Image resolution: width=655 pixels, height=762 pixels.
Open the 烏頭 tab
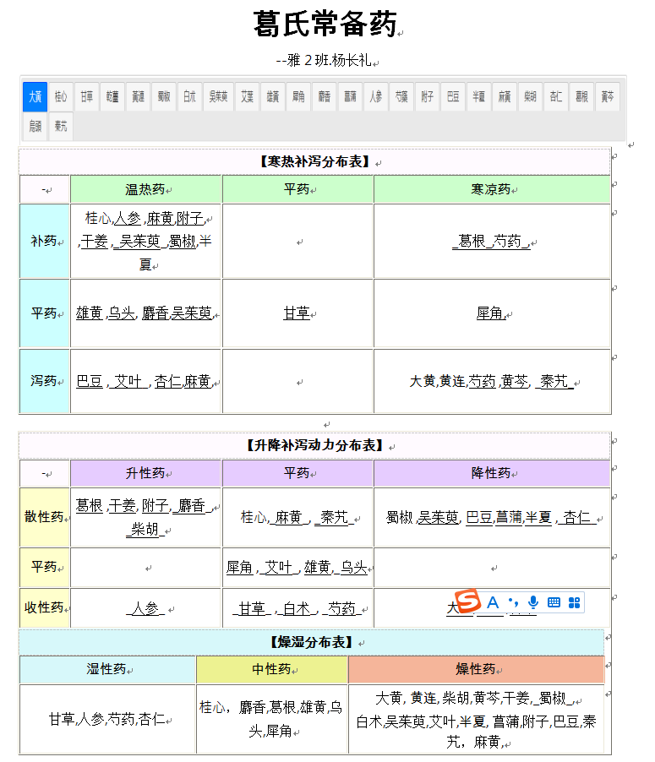[x=35, y=127]
